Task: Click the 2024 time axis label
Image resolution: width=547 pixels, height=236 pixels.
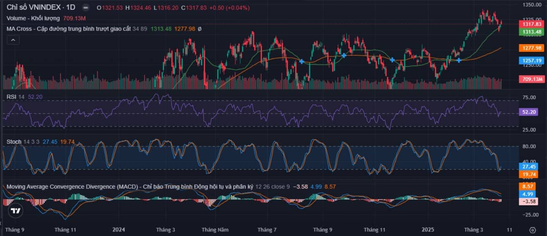Action: click(x=119, y=230)
